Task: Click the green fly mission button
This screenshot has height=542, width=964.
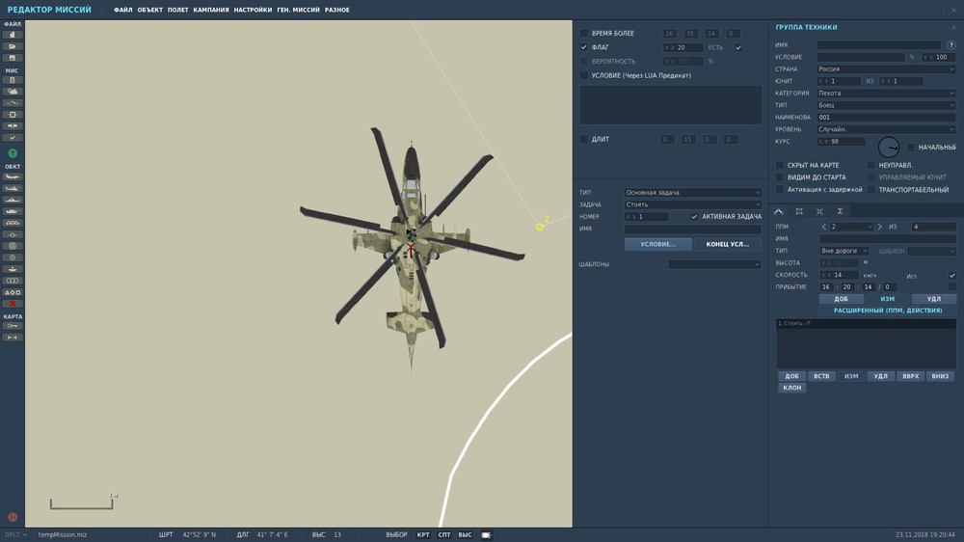Action: click(13, 153)
